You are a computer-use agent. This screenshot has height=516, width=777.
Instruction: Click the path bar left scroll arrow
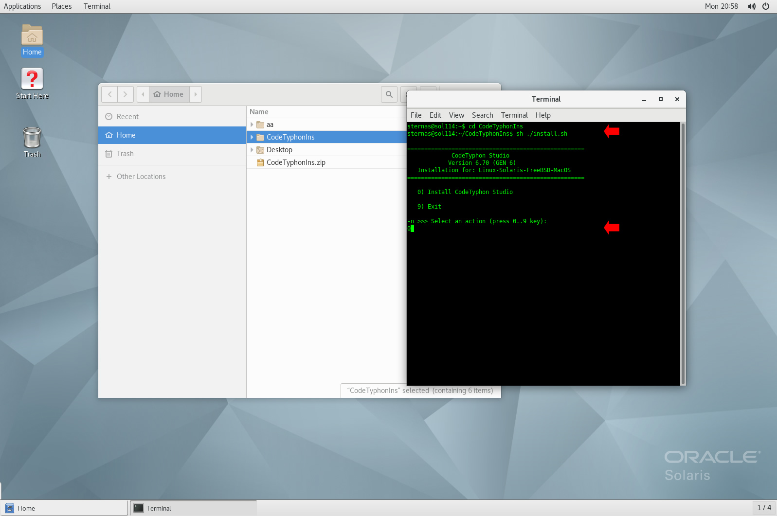(x=143, y=94)
